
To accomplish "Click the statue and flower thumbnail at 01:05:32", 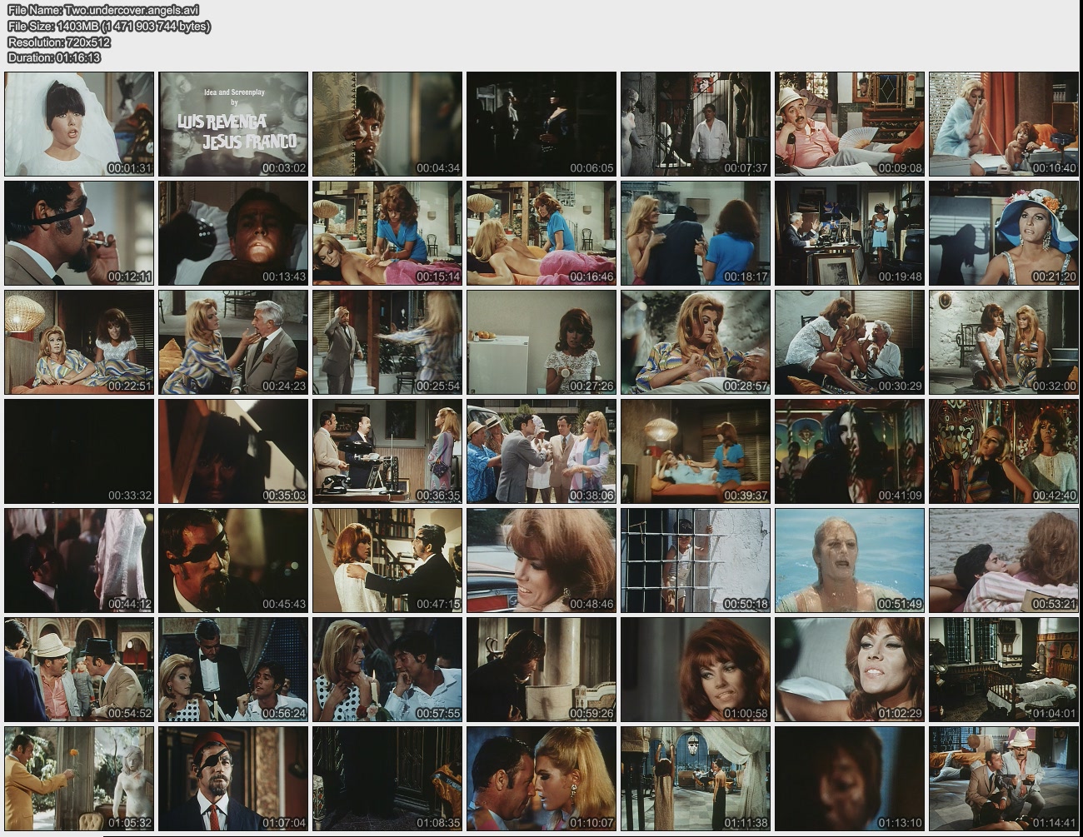I will click(x=79, y=779).
